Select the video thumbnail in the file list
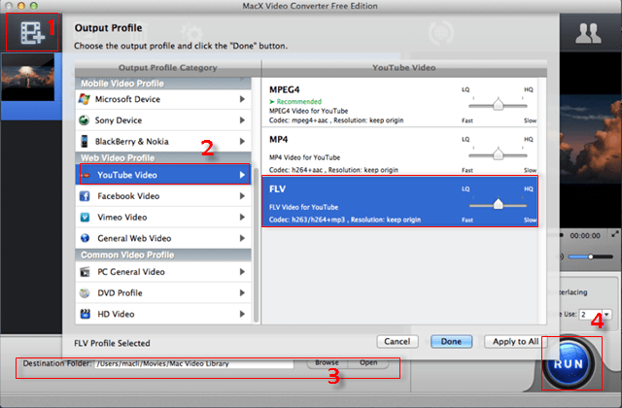The width and height of the screenshot is (622, 408). pos(28,78)
